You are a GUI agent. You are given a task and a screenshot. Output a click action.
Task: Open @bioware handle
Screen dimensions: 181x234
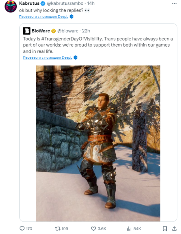tap(68, 31)
